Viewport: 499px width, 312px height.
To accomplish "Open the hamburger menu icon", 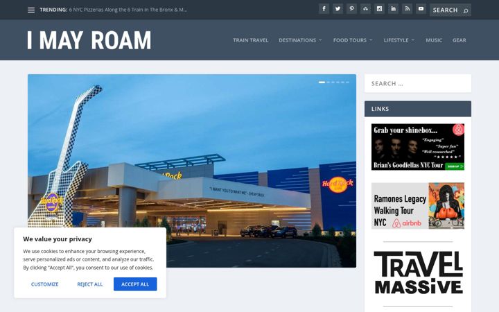I will click(x=31, y=10).
